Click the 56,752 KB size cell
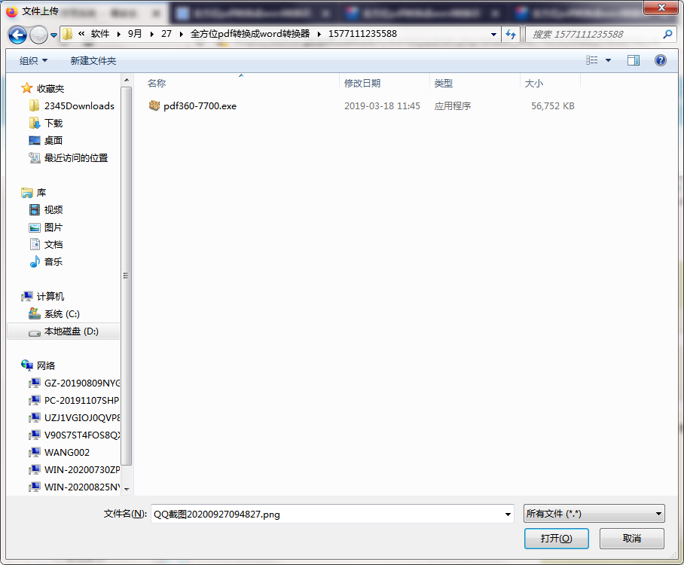 tap(553, 106)
